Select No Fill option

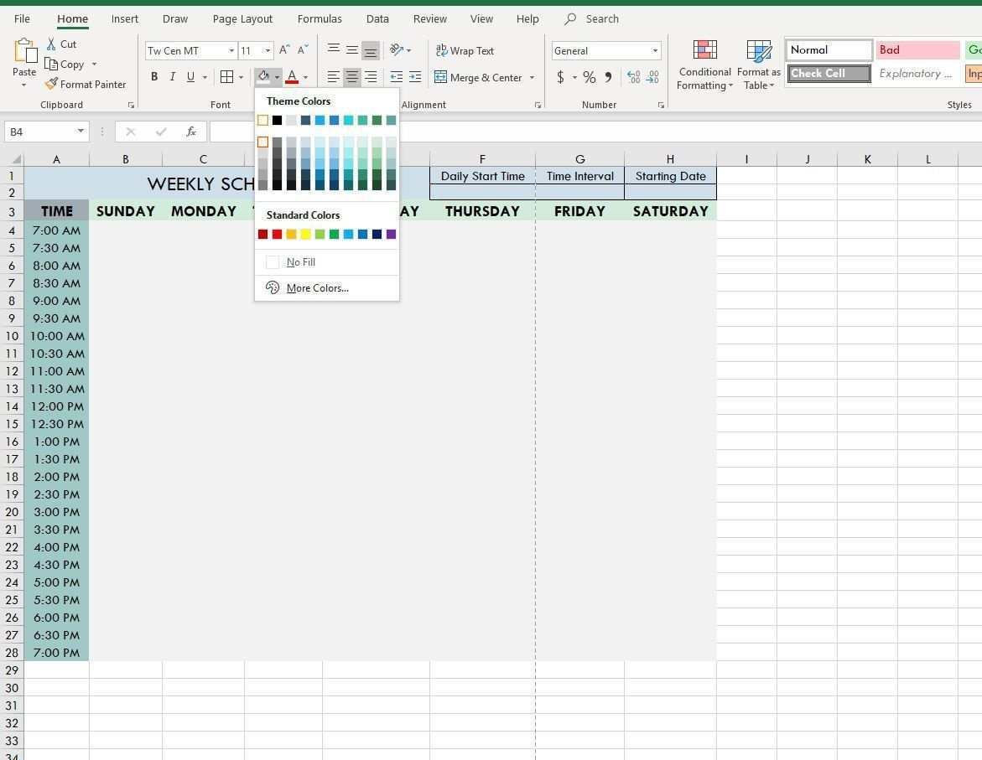300,262
